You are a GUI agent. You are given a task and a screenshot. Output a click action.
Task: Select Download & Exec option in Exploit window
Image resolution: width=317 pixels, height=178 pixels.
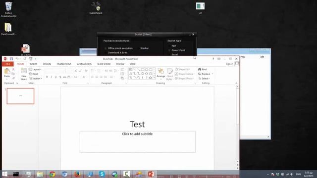[x=117, y=52]
